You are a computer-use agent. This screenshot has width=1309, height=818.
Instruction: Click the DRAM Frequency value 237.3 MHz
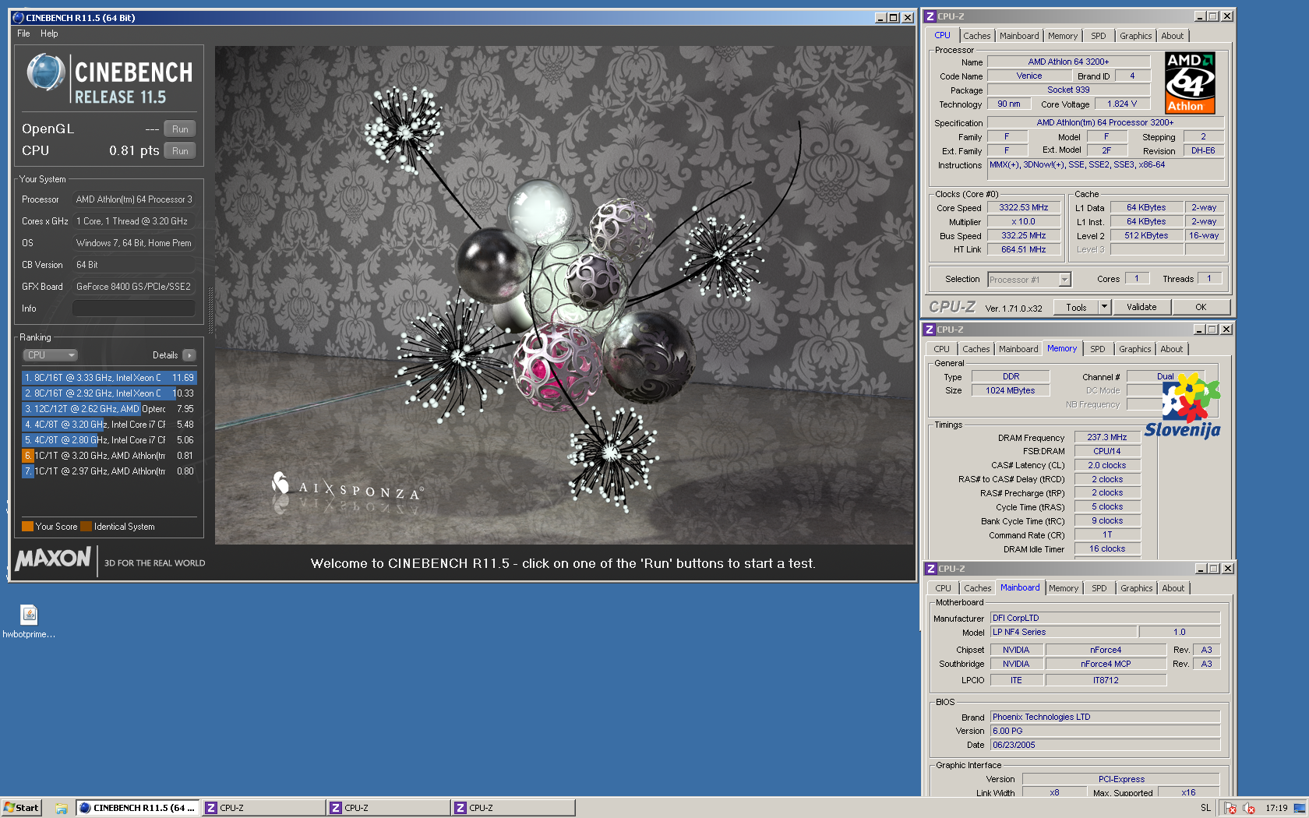(x=1107, y=438)
